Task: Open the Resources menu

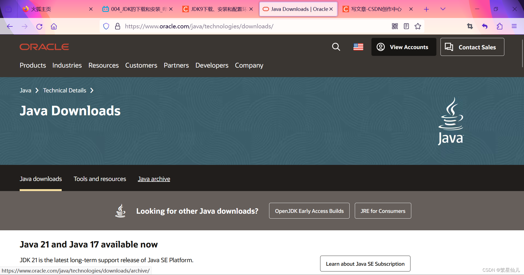Action: tap(103, 65)
